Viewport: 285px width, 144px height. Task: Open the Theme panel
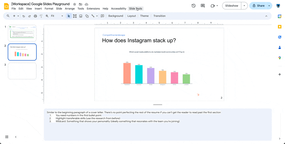pos(144,16)
